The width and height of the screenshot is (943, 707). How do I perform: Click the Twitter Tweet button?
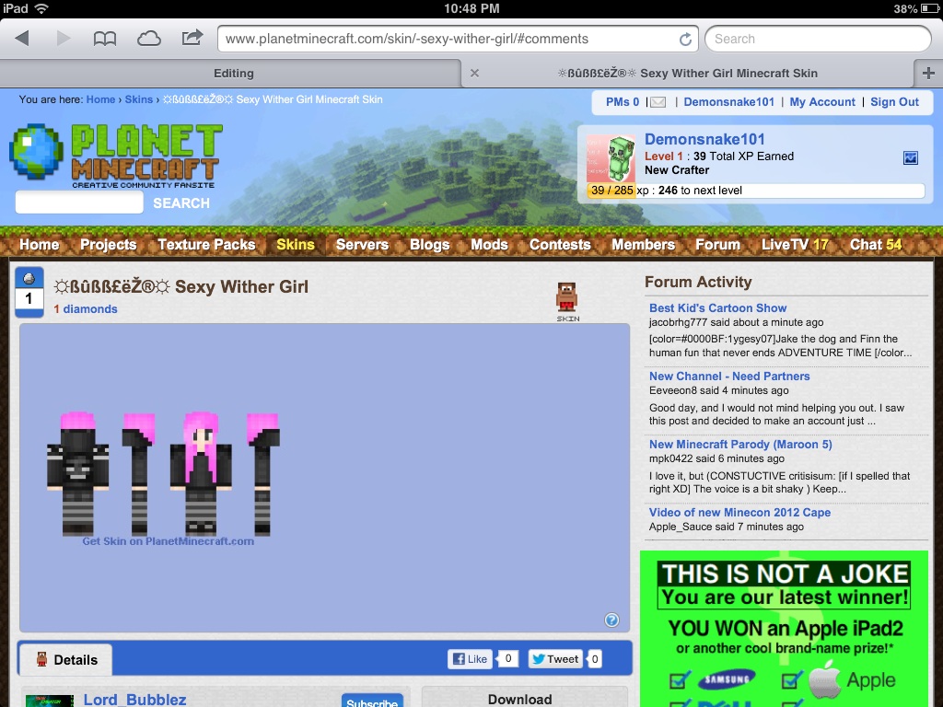555,659
